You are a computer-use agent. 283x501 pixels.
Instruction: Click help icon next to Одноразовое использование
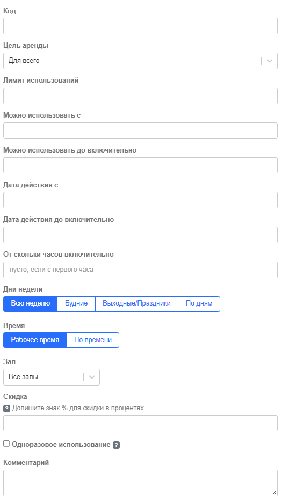(117, 445)
